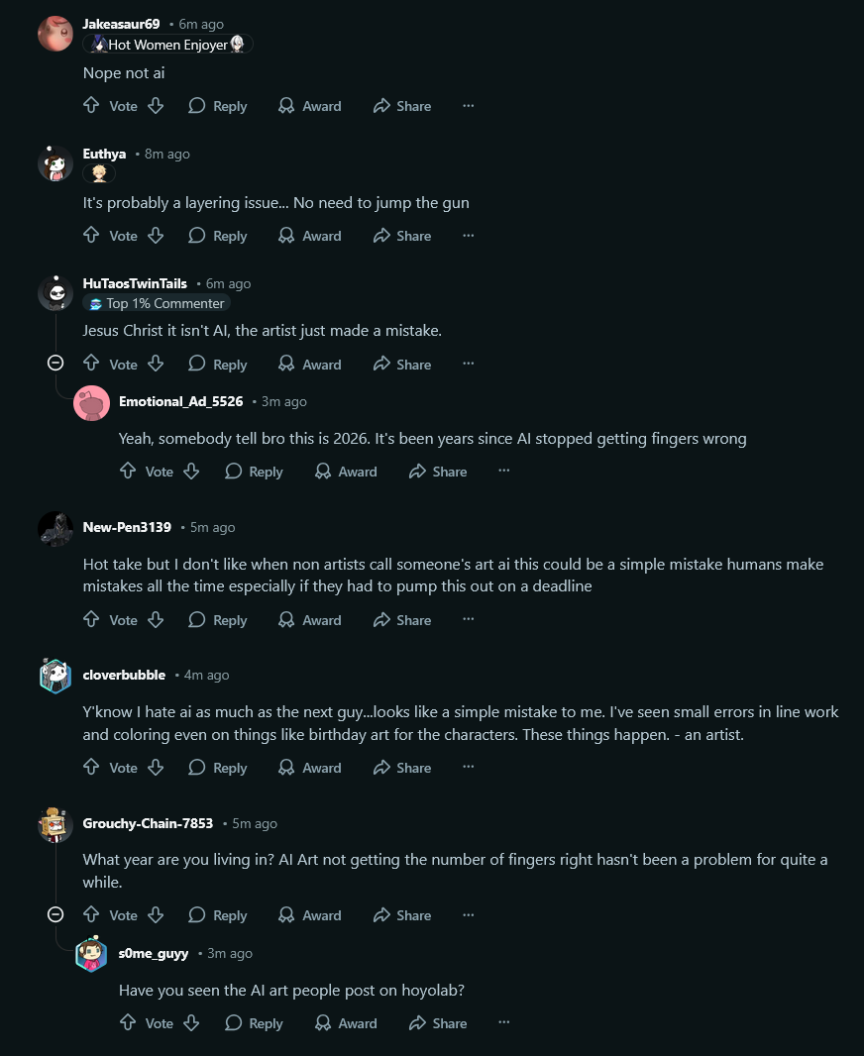Open more options on Jakeasaur69's comment
864x1056 pixels.
tap(469, 106)
